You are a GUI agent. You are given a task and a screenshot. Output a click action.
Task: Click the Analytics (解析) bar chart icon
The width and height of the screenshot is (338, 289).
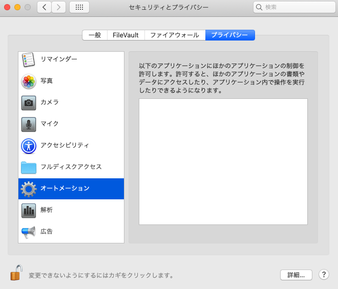29,211
